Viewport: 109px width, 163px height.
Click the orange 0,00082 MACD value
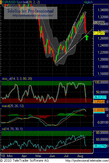point(99,110)
